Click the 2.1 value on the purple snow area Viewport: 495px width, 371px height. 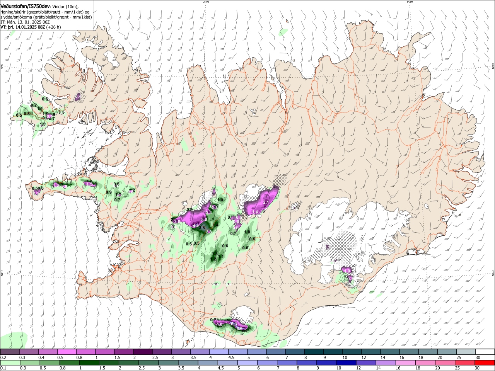coord(266,202)
